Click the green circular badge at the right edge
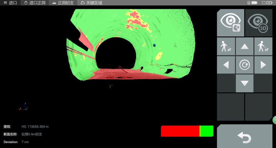 (x=274, y=120)
